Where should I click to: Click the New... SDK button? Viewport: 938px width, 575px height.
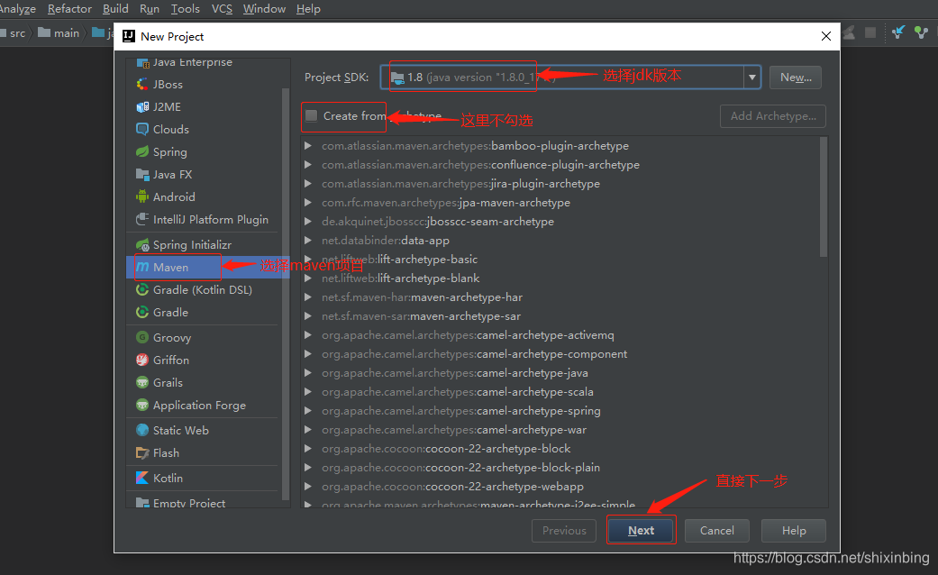[x=796, y=78]
